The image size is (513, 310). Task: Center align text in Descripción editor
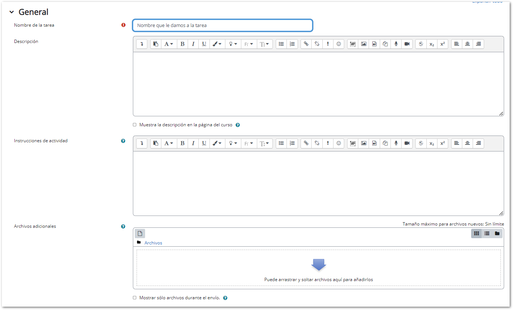[x=467, y=44]
